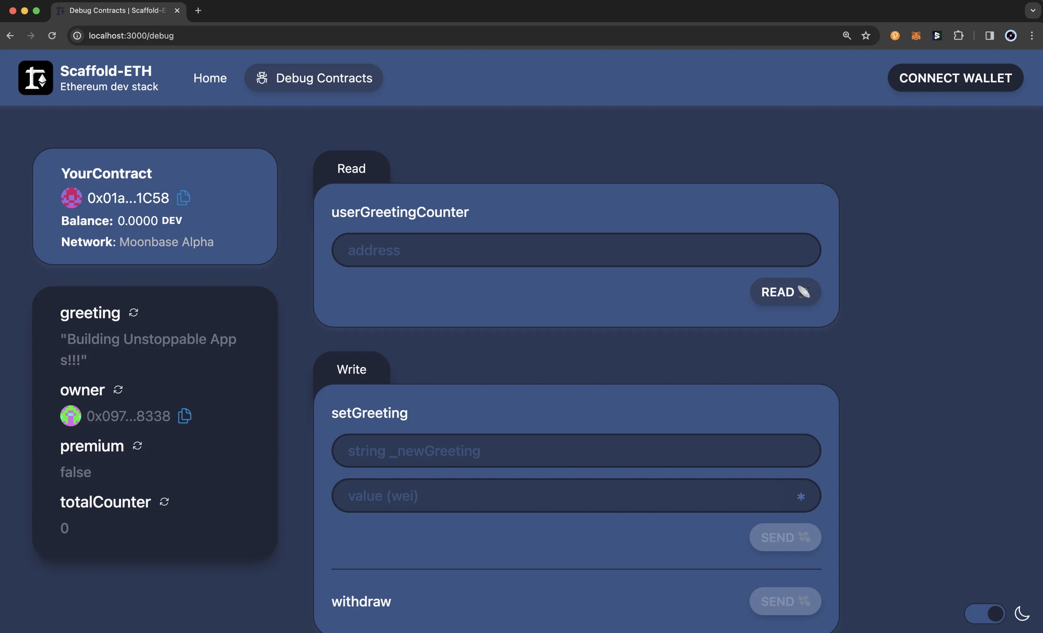Viewport: 1043px width, 633px height.
Task: Click the string _newGreeting input field
Action: (576, 451)
